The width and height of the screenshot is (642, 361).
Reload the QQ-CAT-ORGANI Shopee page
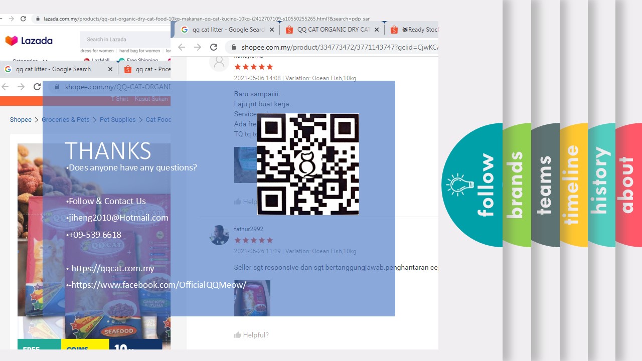pos(37,87)
